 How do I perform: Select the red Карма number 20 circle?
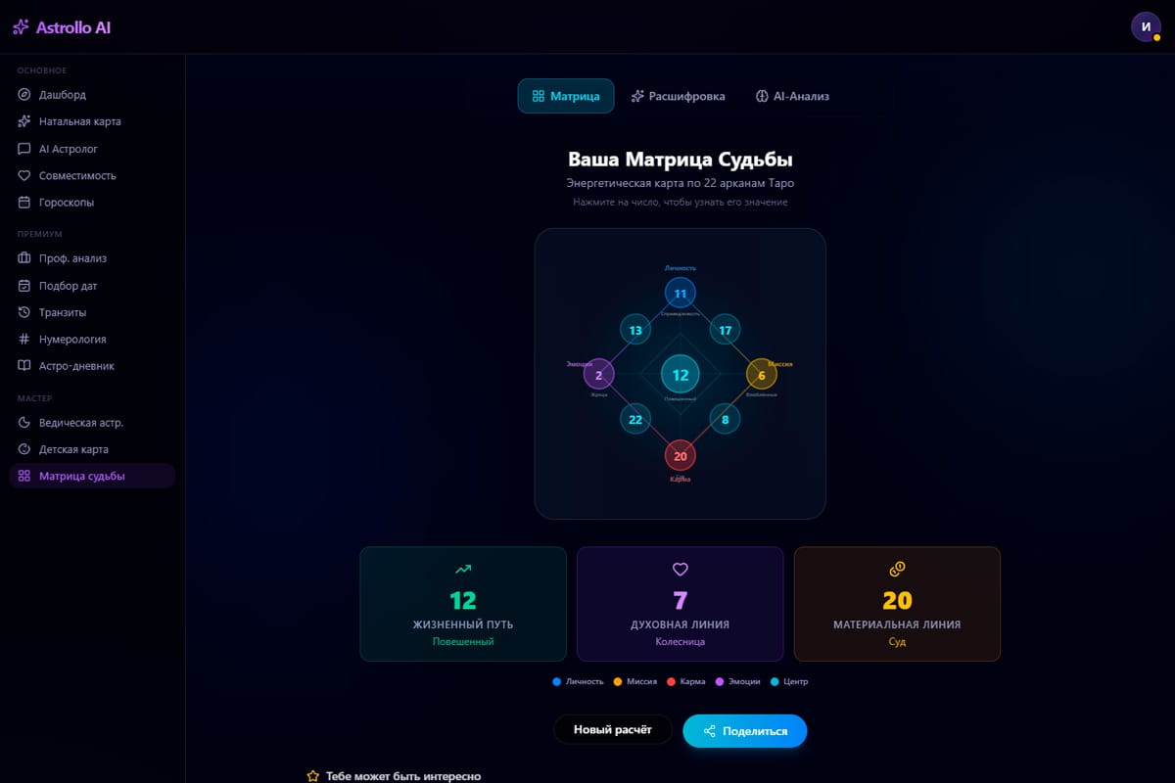pyautogui.click(x=680, y=455)
